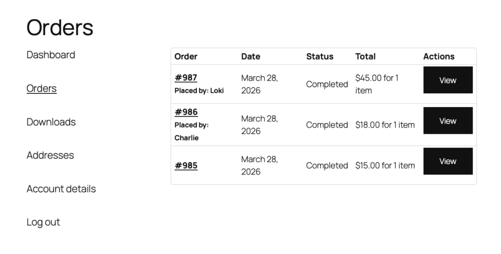
Task: Click the Total column header
Action: tap(365, 57)
